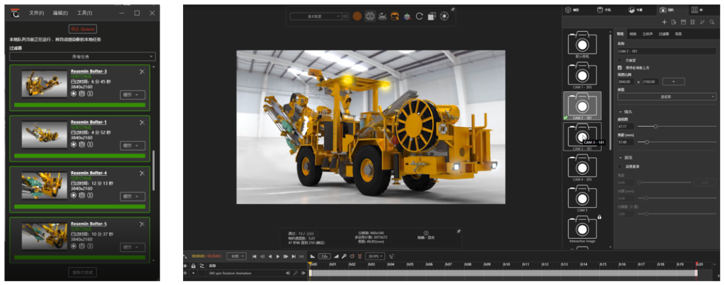The height and width of the screenshot is (285, 724).
Task: Toggle the checked keep above ground checkbox
Action: (620, 68)
